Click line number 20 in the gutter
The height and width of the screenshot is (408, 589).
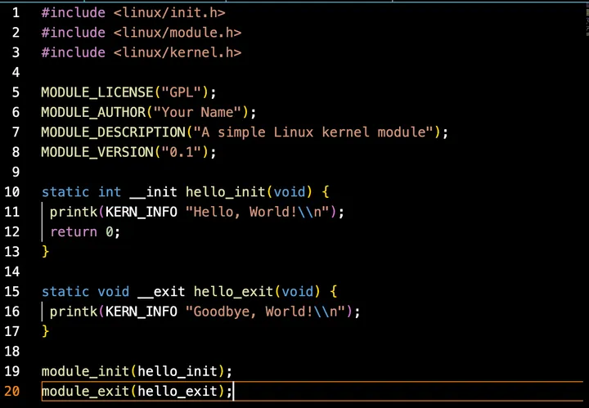[12, 391]
